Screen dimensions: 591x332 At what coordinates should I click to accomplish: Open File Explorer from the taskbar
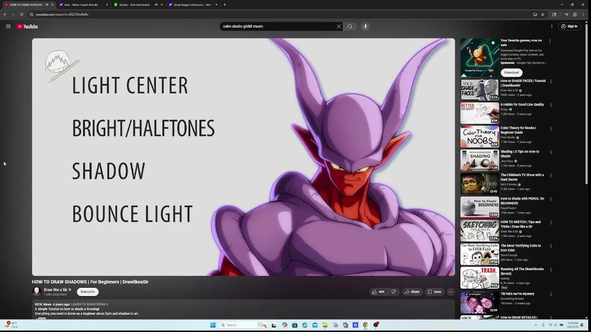tap(325, 325)
